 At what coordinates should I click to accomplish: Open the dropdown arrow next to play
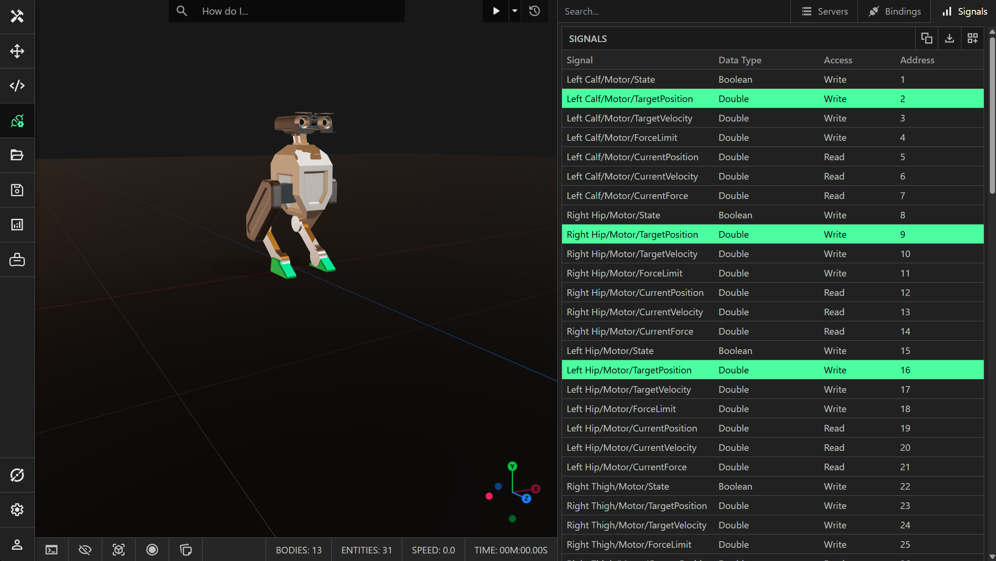pos(515,11)
